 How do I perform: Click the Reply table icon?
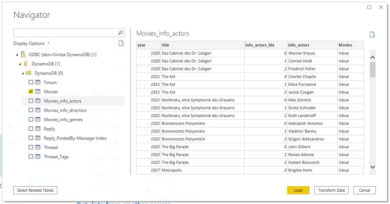point(38,129)
